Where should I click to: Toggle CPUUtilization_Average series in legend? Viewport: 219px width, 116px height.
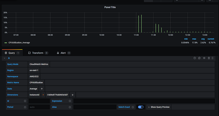click(19, 43)
